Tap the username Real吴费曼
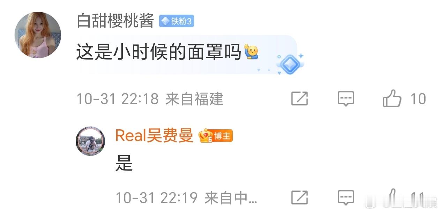Screen dimensions: 441x213 154,136
